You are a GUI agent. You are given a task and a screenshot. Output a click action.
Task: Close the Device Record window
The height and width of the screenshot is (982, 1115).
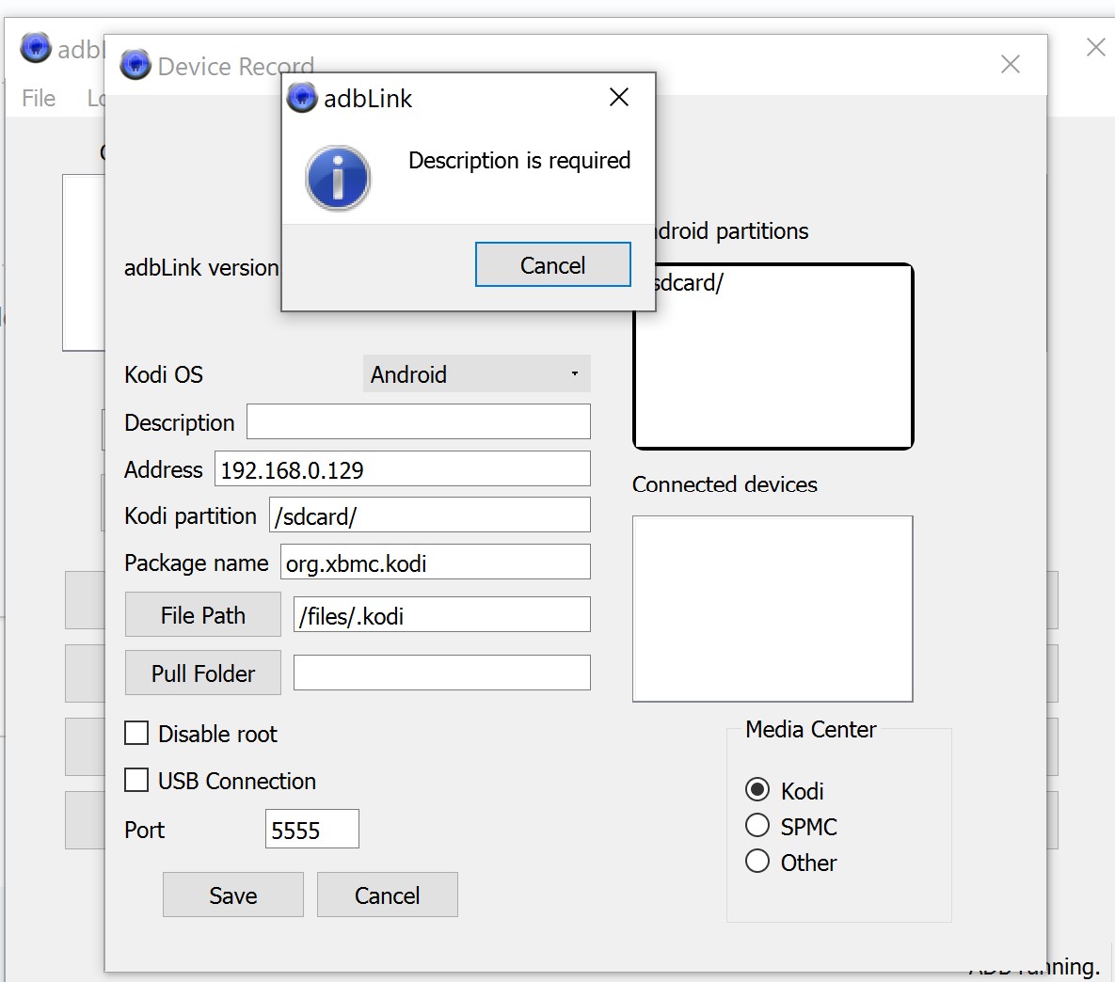pos(1010,64)
